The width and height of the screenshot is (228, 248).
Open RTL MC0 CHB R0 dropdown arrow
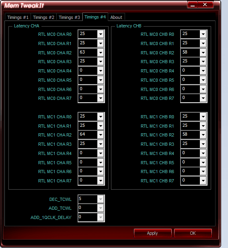[203, 34]
